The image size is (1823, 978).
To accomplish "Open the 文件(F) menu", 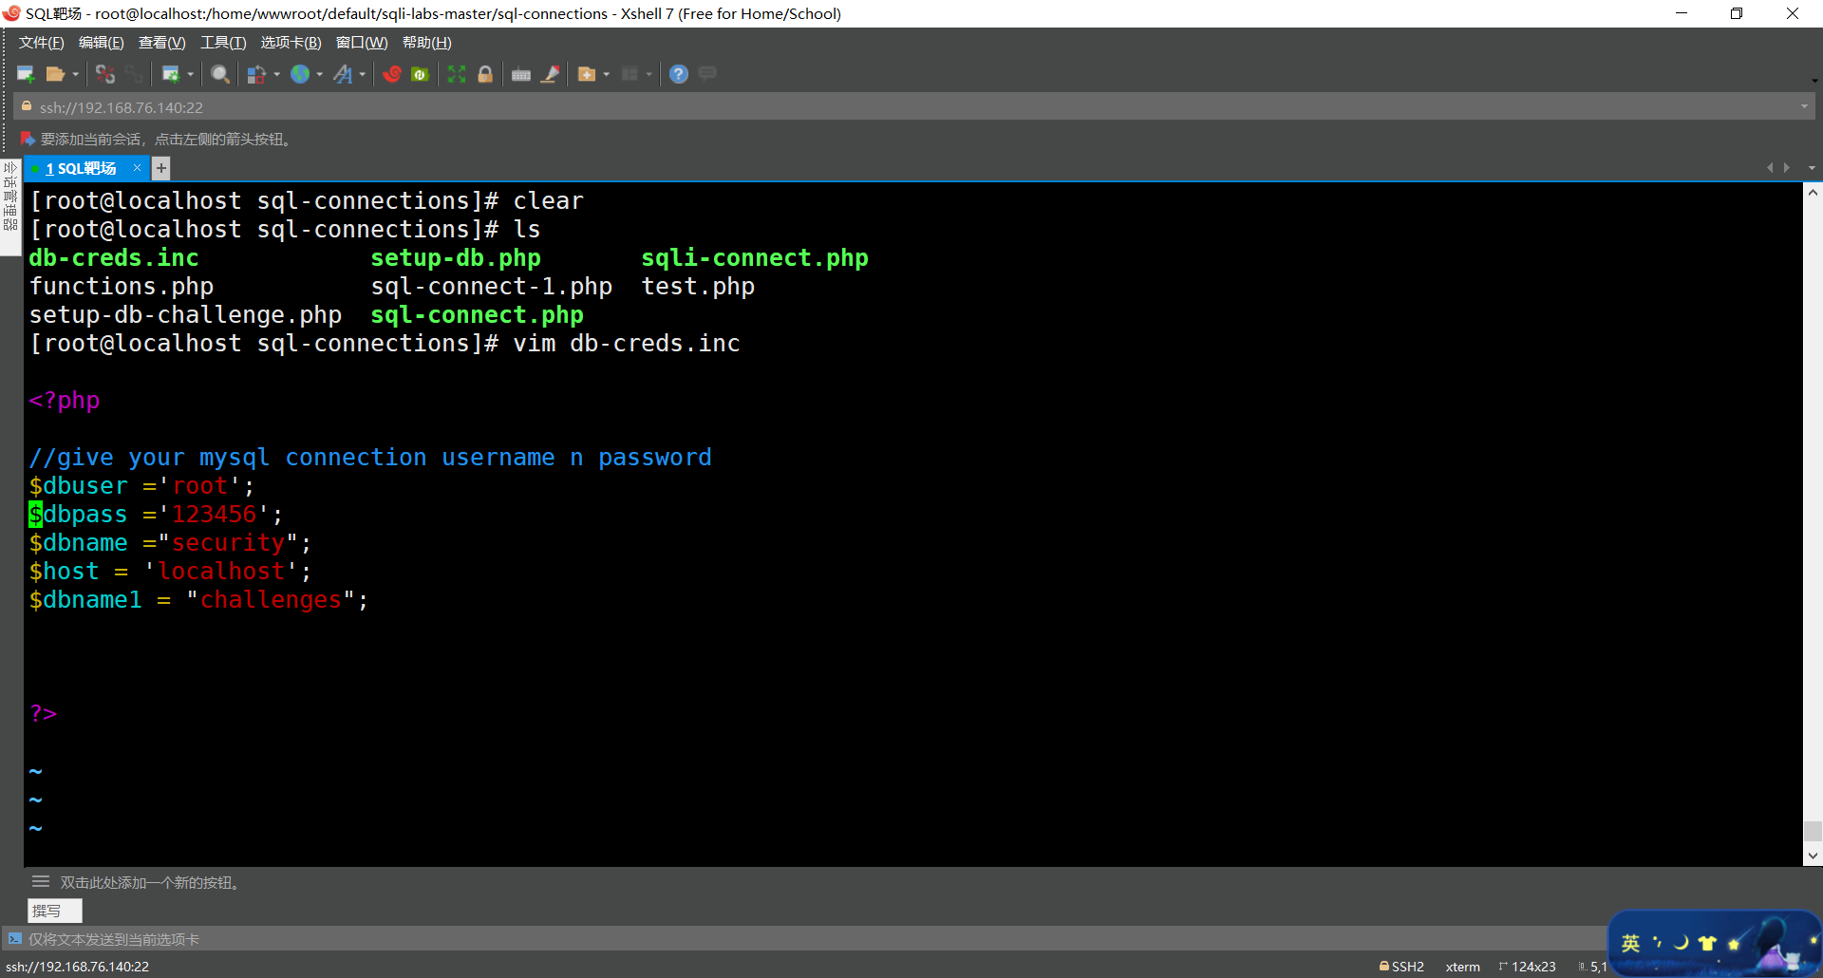I will coord(42,43).
